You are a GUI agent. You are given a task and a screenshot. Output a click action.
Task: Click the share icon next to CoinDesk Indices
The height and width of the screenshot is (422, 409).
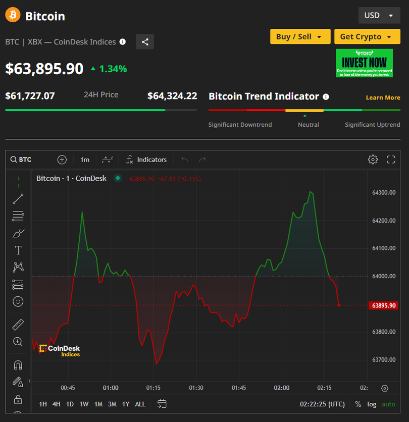[x=145, y=42]
